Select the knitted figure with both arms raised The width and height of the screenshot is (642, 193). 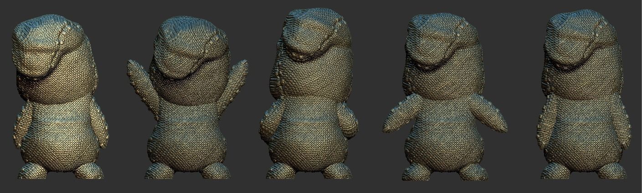pyautogui.click(x=187, y=97)
